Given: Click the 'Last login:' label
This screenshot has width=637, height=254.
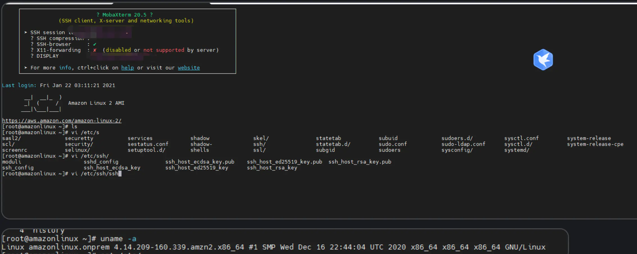Looking at the screenshot, I should coord(19,86).
